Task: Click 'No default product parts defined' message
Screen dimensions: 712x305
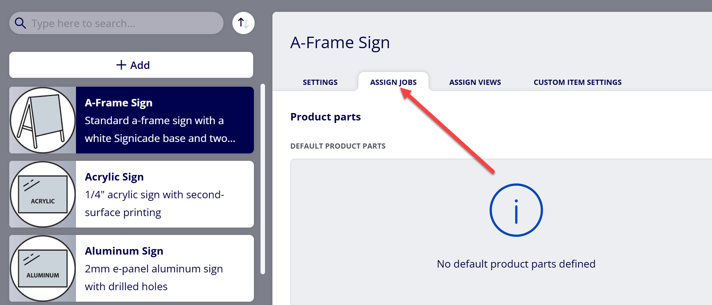Action: (x=516, y=264)
